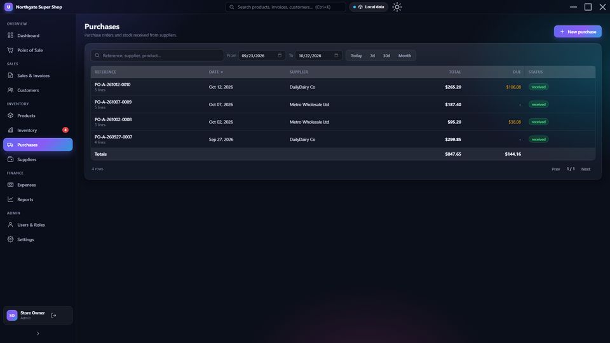
Task: Click the $106.08 due amount
Action: click(x=513, y=87)
